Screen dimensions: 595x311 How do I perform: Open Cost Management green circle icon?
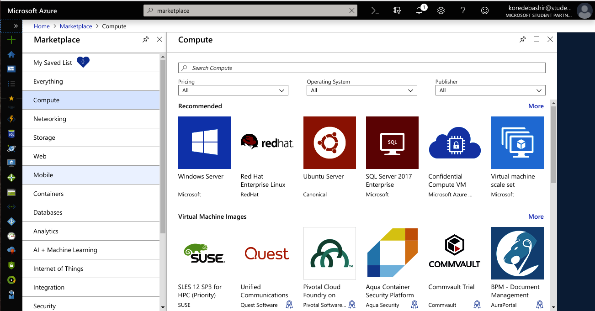[x=11, y=280]
